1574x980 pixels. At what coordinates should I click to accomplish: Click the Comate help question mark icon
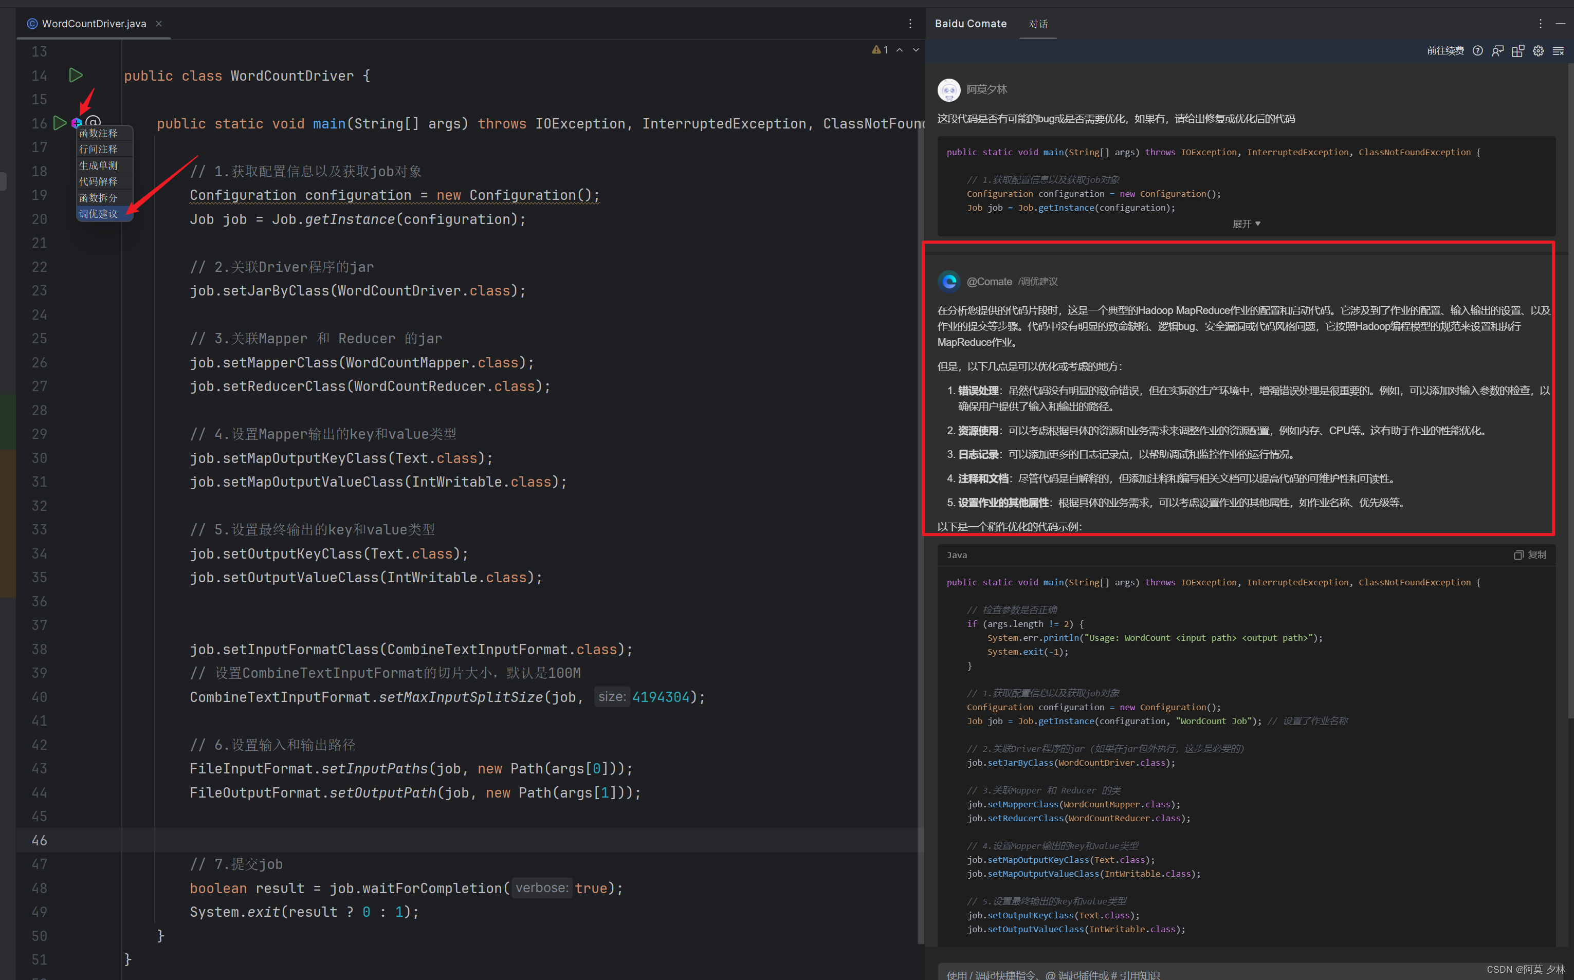[1477, 50]
